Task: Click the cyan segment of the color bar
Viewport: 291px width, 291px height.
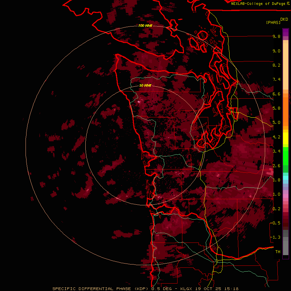Action: pyautogui.click(x=286, y=178)
